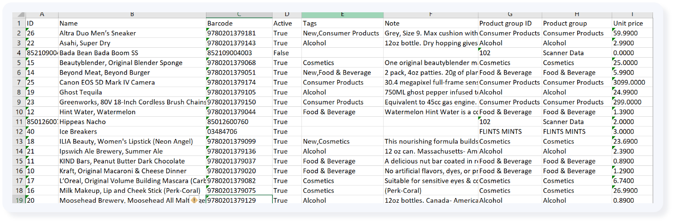
Task: Select row header 11
Action: pos(19,121)
